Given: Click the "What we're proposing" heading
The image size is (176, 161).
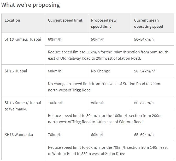Looking at the screenshot, I should 31,5.
